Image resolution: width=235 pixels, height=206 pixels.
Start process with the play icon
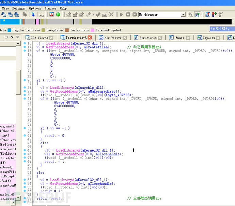pyautogui.click(x=122, y=15)
